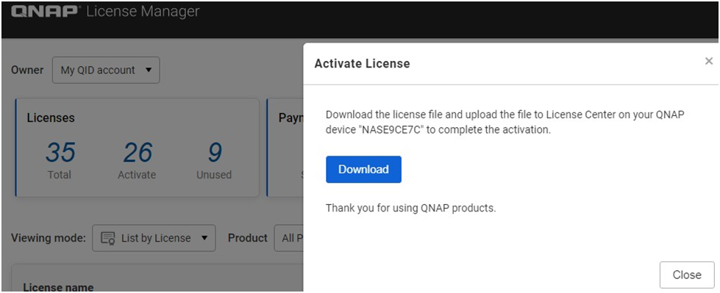Expand the Product filter dropdown
This screenshot has width=720, height=293.
pyautogui.click(x=289, y=238)
